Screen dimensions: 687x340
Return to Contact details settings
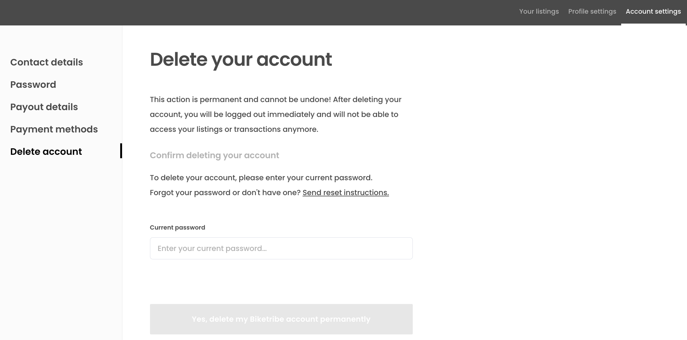pyautogui.click(x=46, y=62)
